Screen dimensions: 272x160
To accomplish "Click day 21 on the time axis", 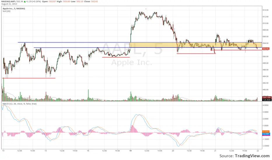I will click(x=215, y=151).
